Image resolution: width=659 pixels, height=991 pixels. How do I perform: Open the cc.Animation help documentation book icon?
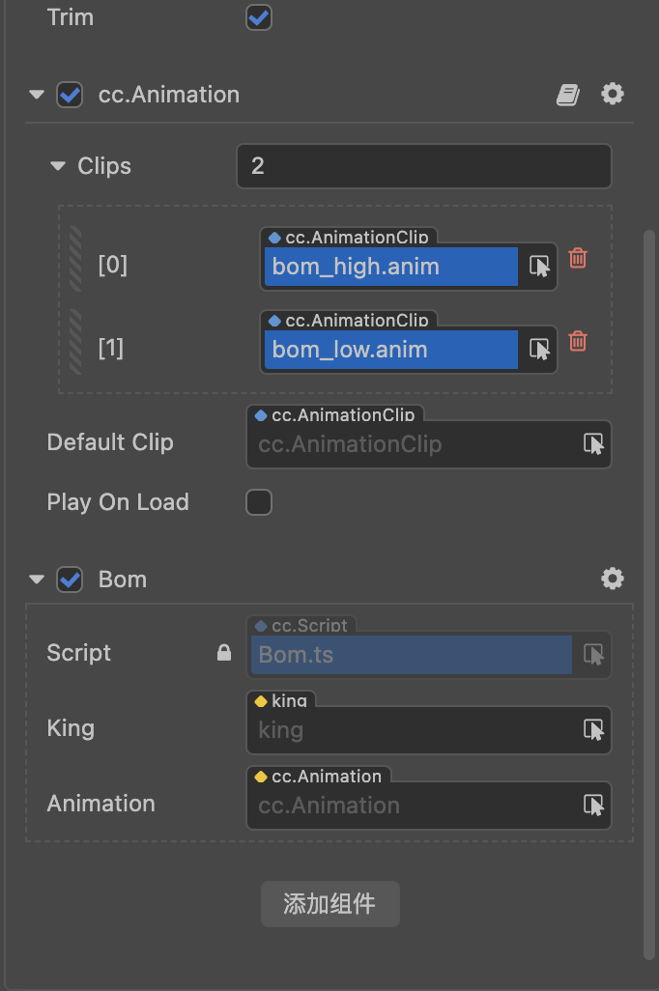pyautogui.click(x=568, y=95)
